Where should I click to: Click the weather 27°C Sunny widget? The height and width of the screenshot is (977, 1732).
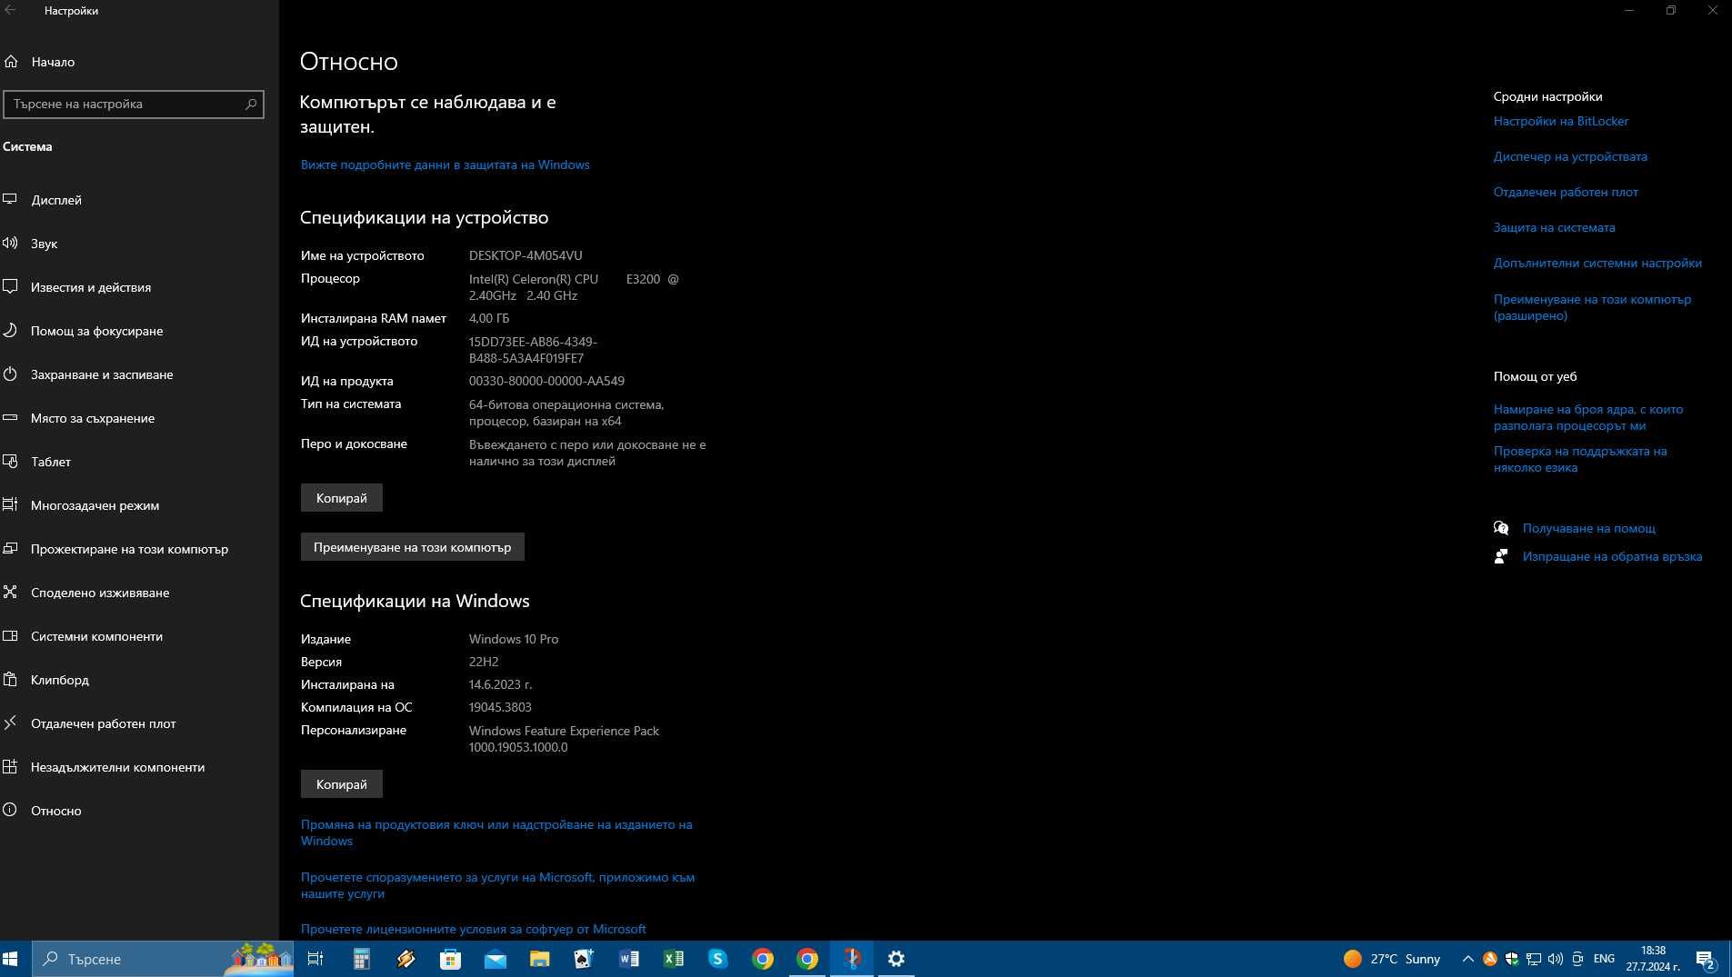pos(1392,959)
